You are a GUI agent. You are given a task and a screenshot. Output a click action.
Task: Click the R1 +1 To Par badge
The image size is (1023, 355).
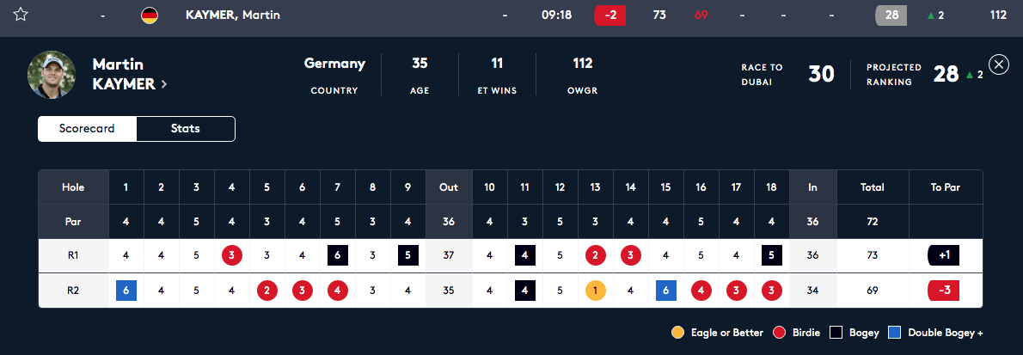[943, 255]
